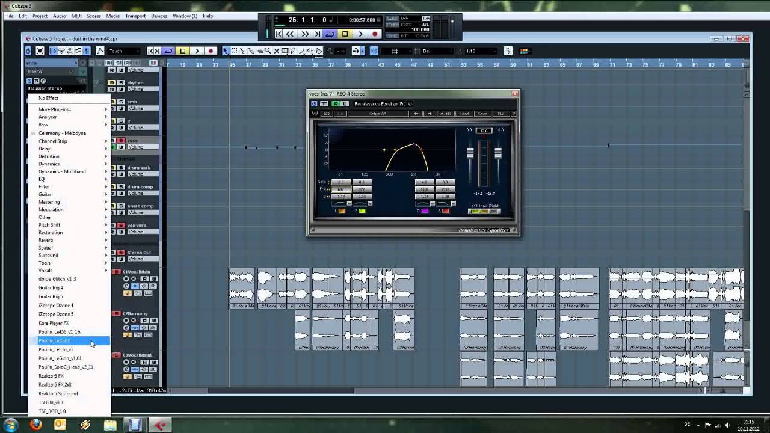Screen dimensions: 770x433
Task: Click Save button in Renaissance Equalizer
Action: (482, 114)
